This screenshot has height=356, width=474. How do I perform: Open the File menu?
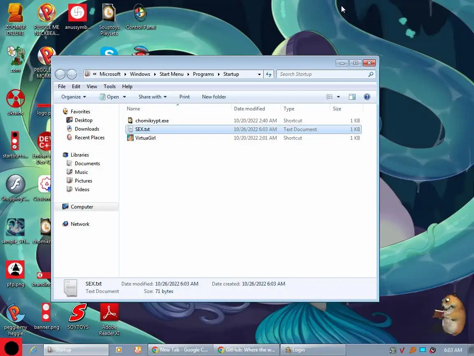point(62,87)
